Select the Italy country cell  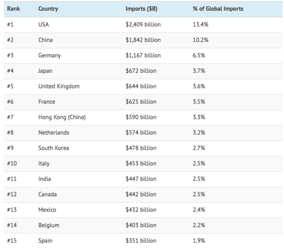(x=44, y=164)
